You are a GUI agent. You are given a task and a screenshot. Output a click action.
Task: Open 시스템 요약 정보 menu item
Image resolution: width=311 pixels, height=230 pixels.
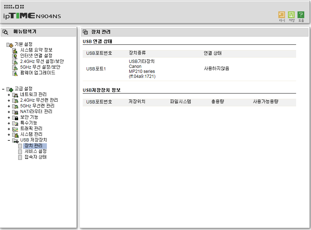pyautogui.click(x=36, y=50)
